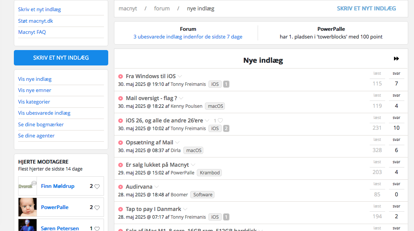Click heart icon on iOS 26 thread

220,121
